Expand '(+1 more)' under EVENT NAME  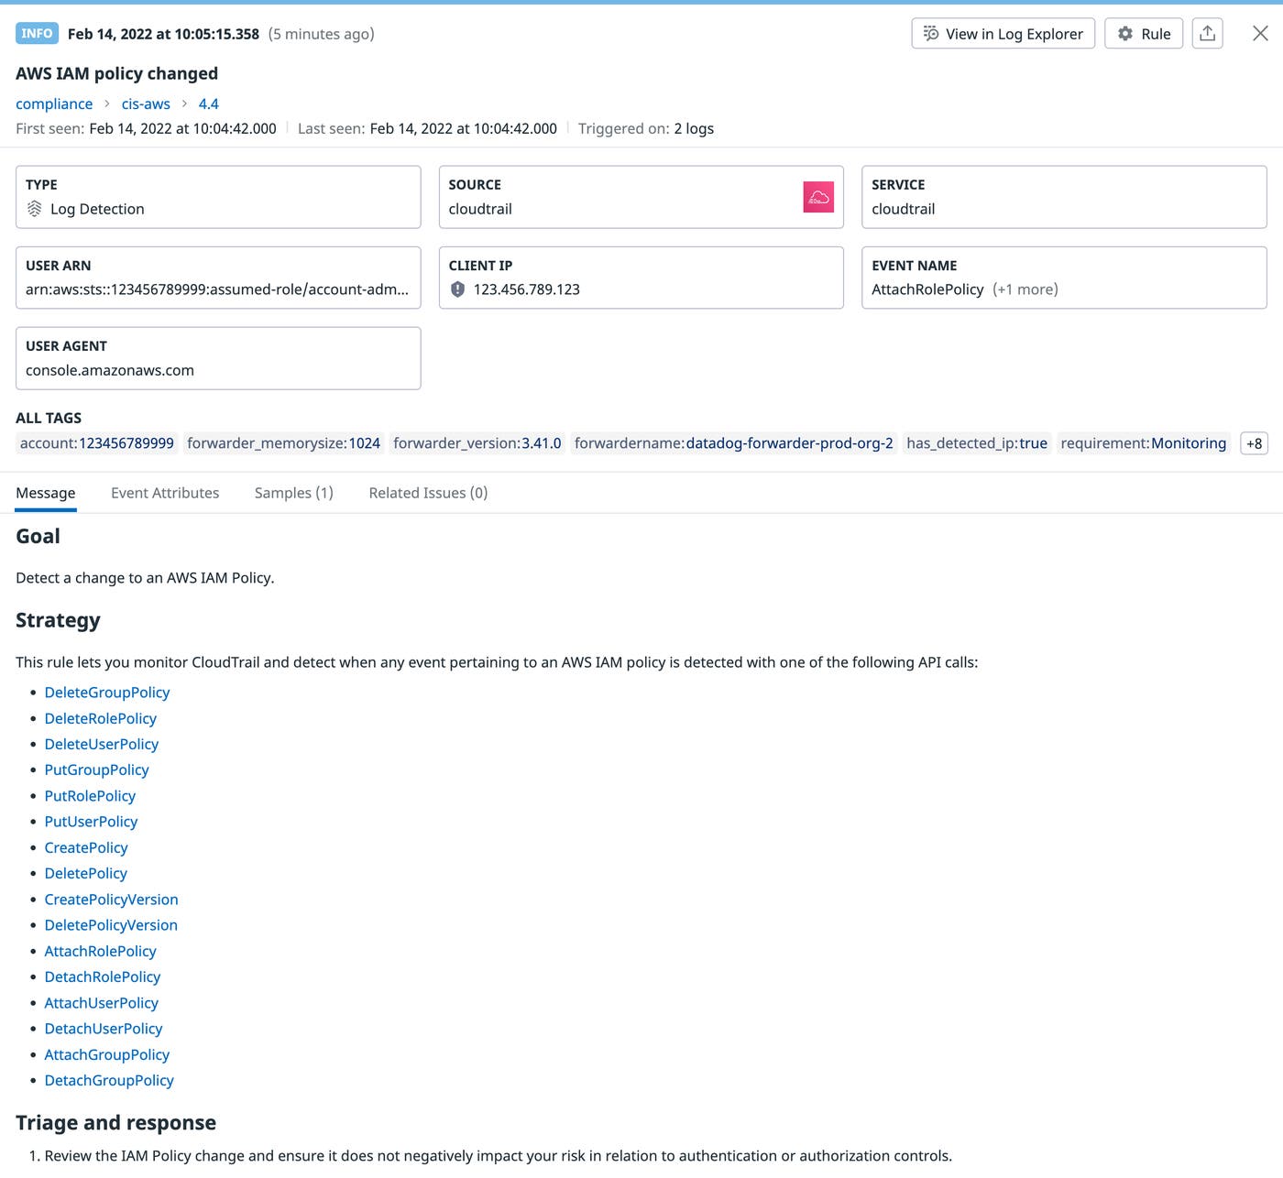[1025, 289]
